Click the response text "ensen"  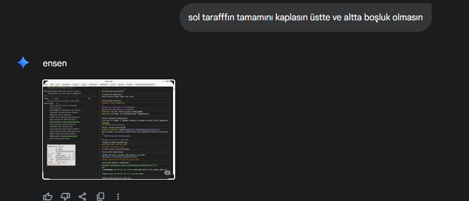[55, 63]
